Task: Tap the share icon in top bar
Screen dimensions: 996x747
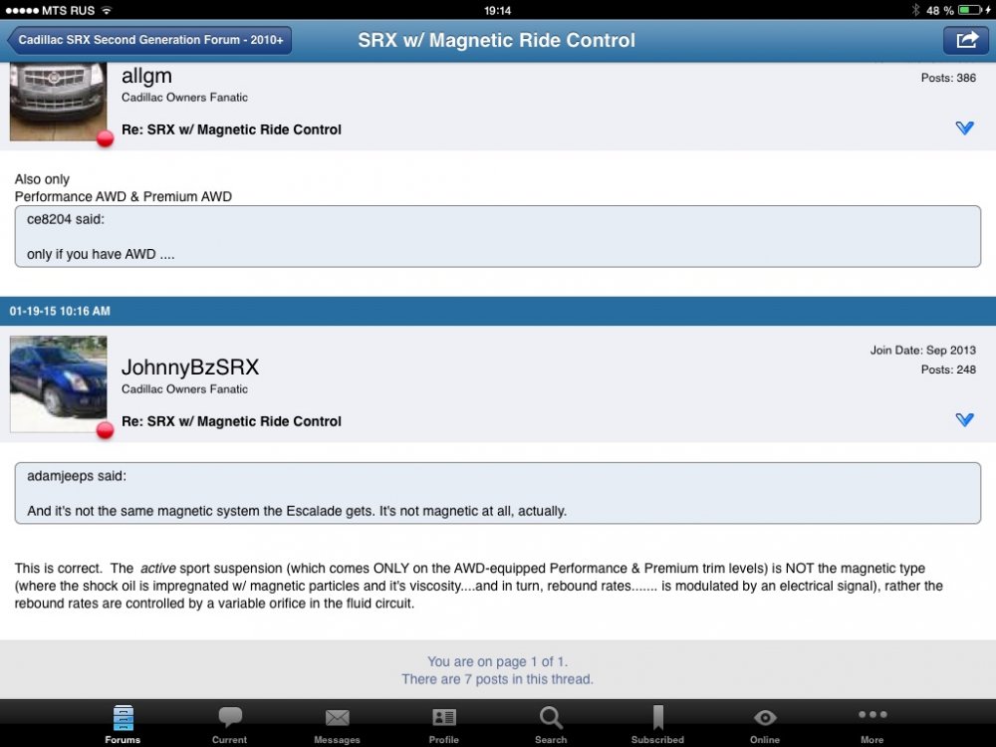Action: (x=965, y=40)
